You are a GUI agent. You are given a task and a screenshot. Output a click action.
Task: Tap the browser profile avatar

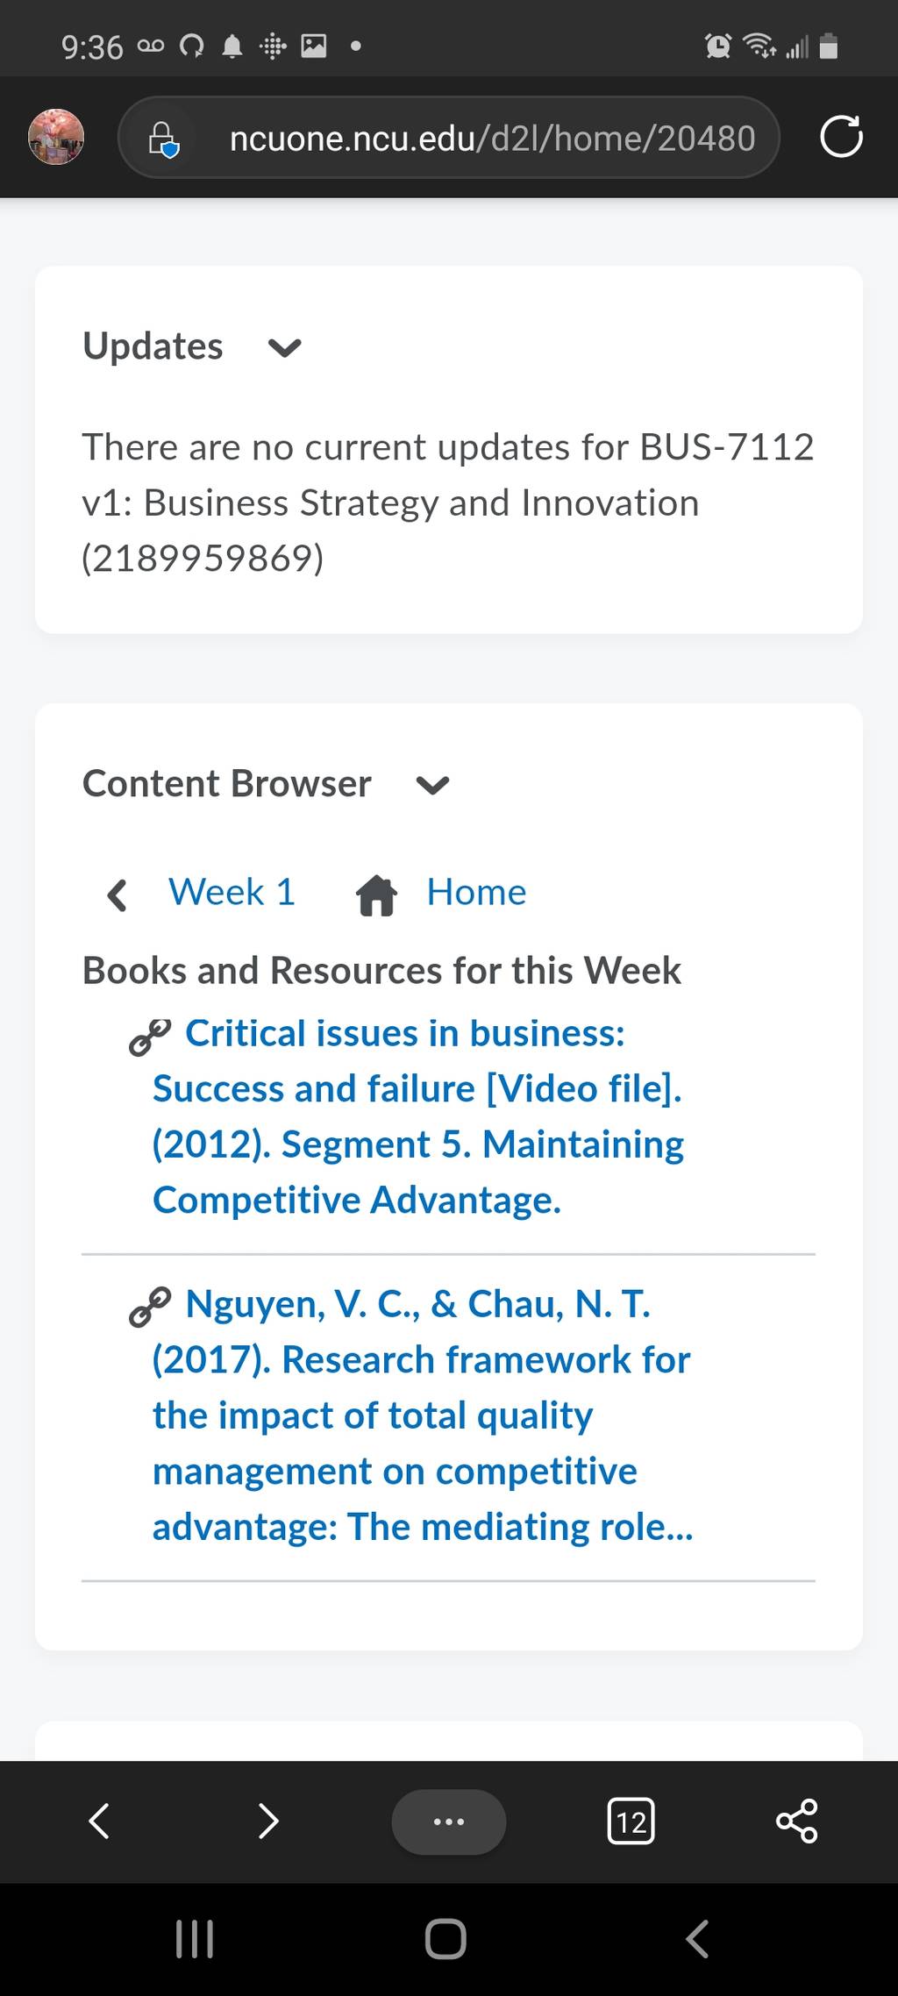coord(56,138)
